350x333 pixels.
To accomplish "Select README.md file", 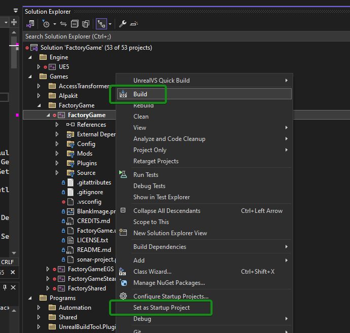I will coord(94,249).
